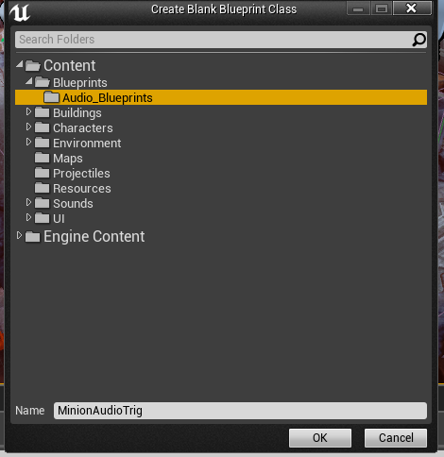Collapse the Blueprints folder arrow

point(29,81)
